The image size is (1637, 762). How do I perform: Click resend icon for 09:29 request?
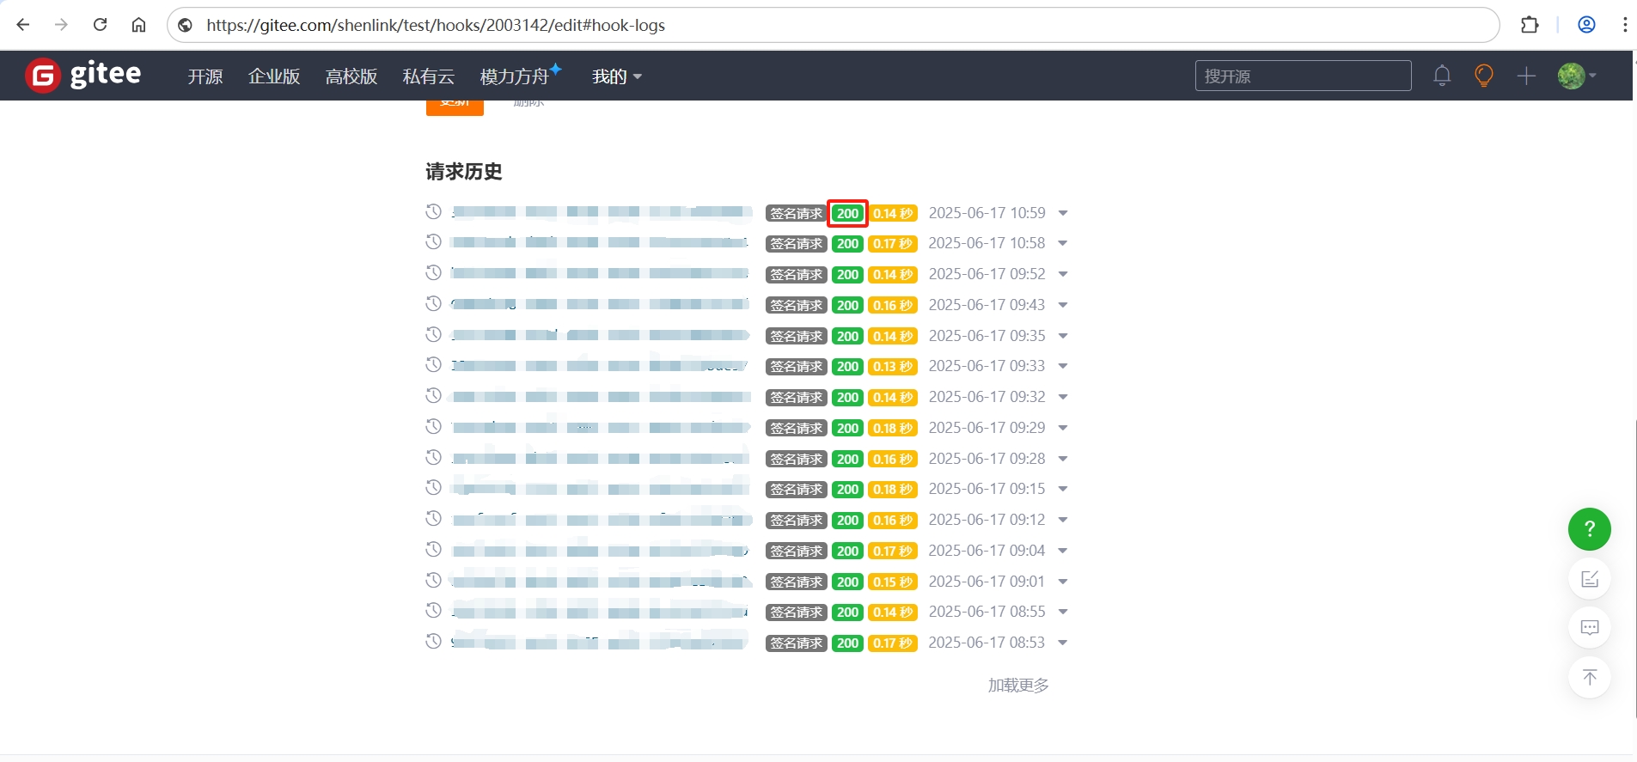(x=434, y=427)
